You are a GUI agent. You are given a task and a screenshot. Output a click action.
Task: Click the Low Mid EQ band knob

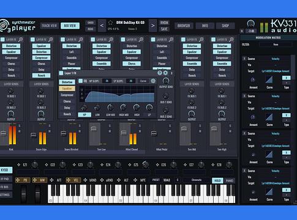(110, 107)
